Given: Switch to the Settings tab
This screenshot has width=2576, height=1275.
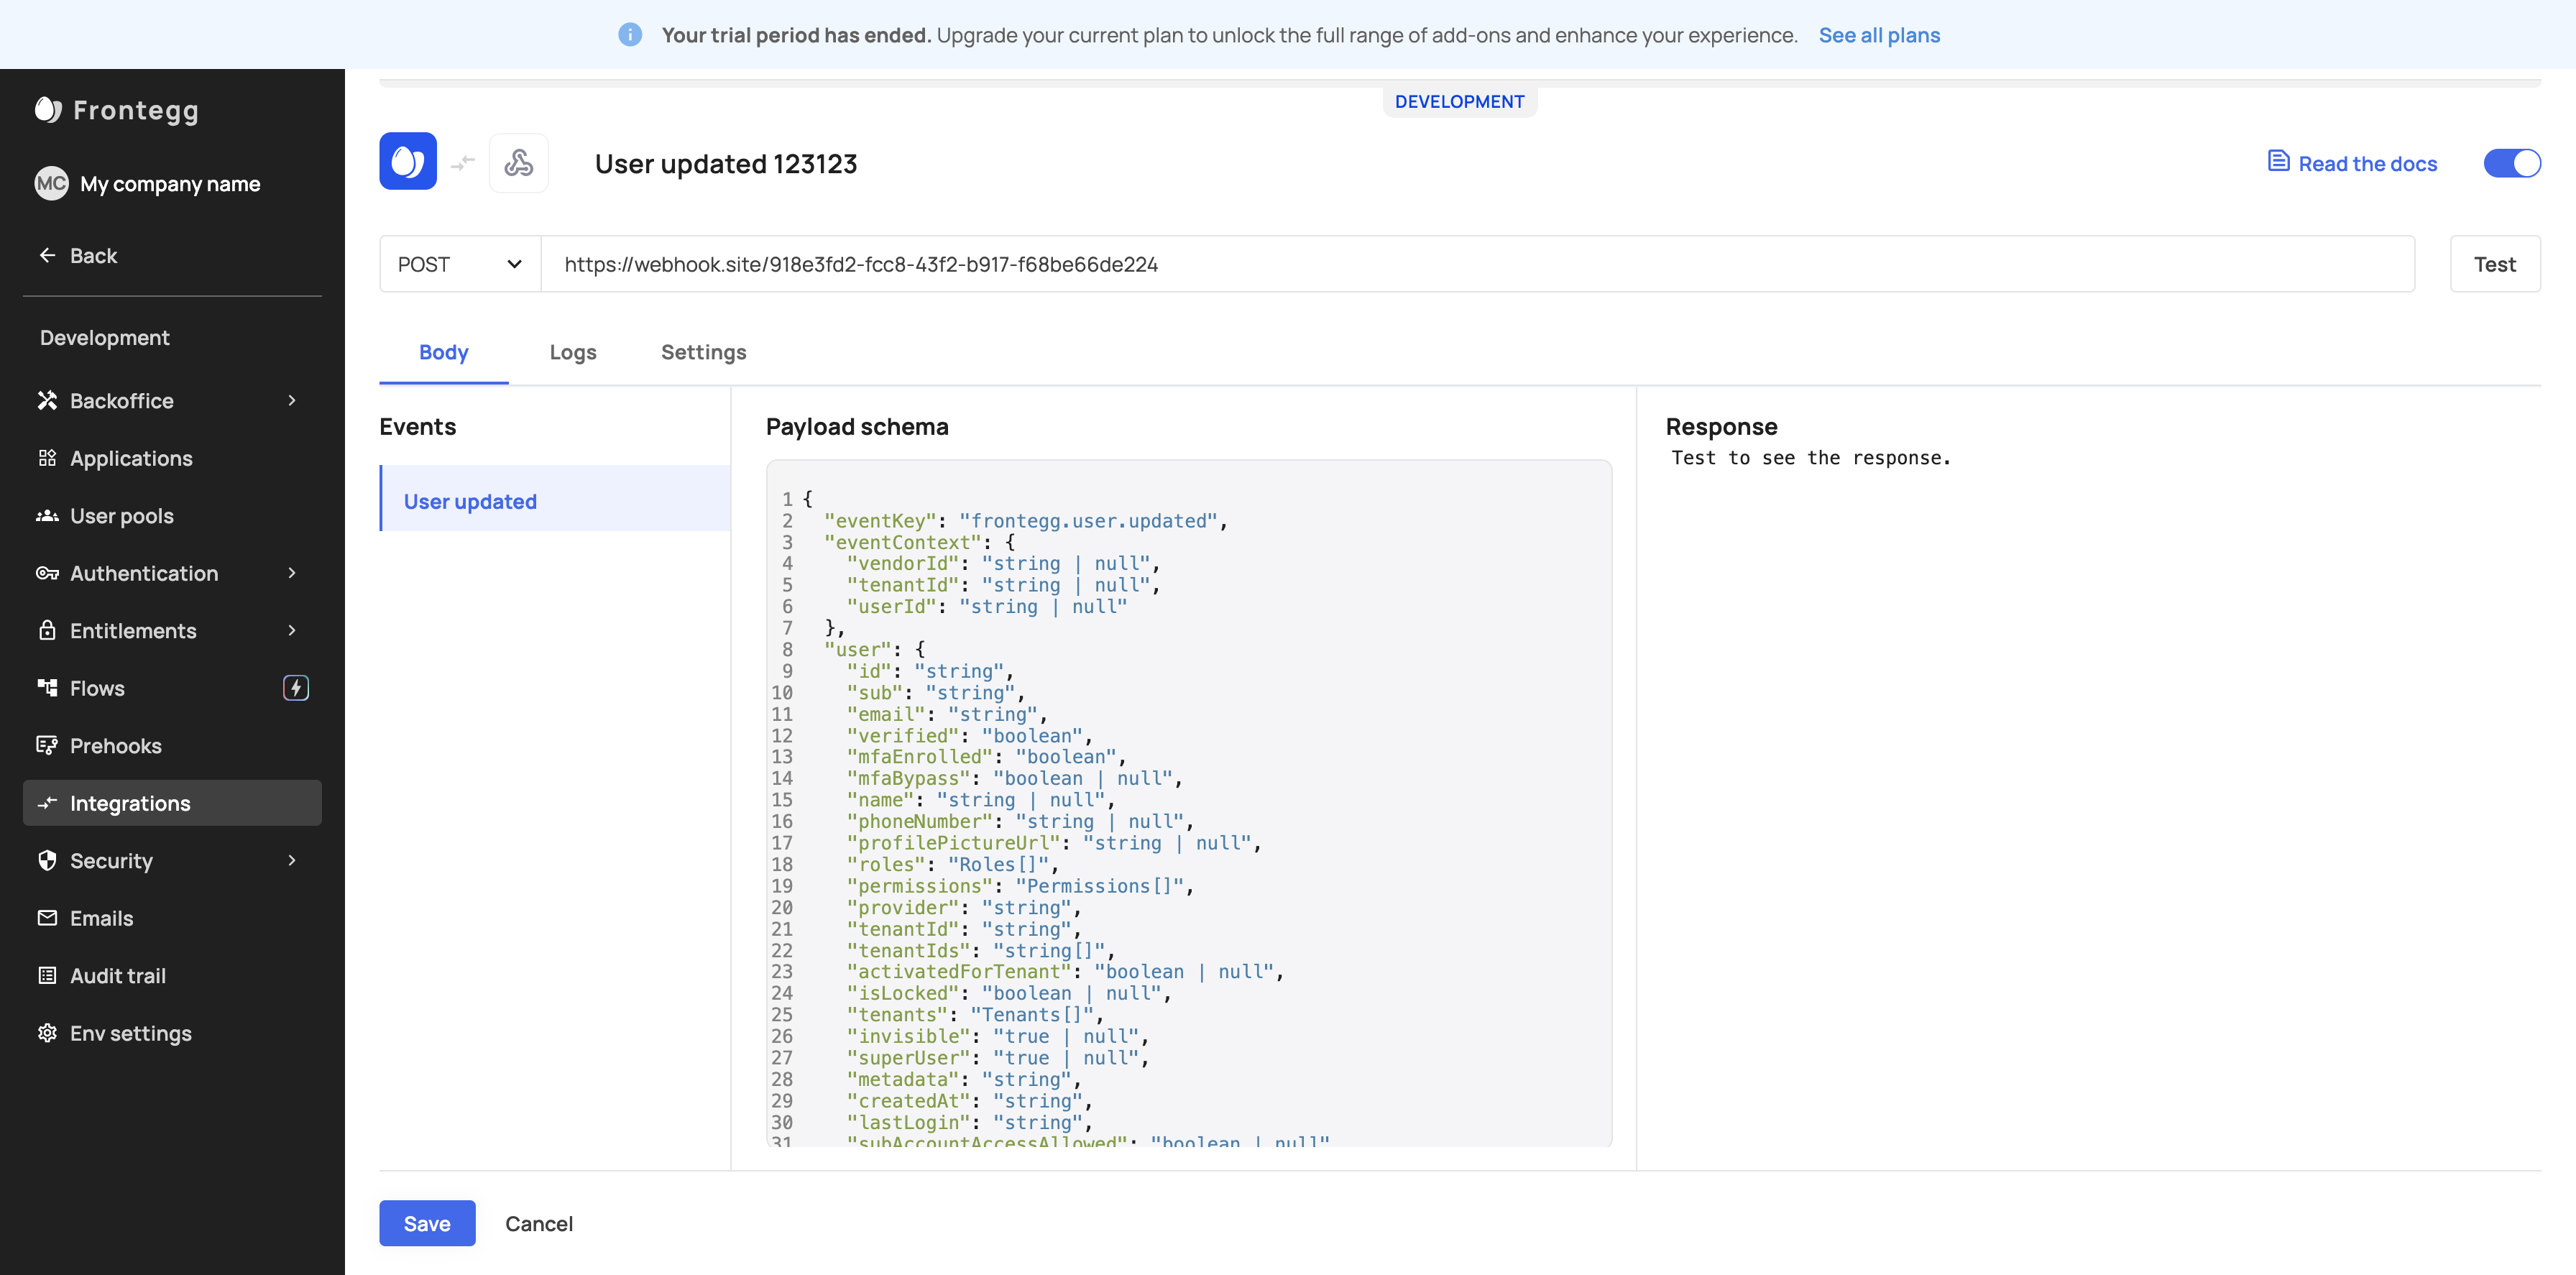Looking at the screenshot, I should 703,352.
